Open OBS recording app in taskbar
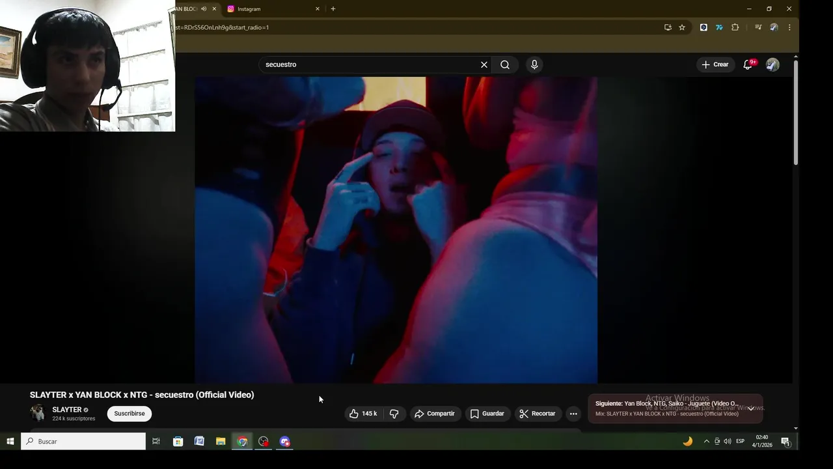The height and width of the screenshot is (469, 833). (264, 441)
